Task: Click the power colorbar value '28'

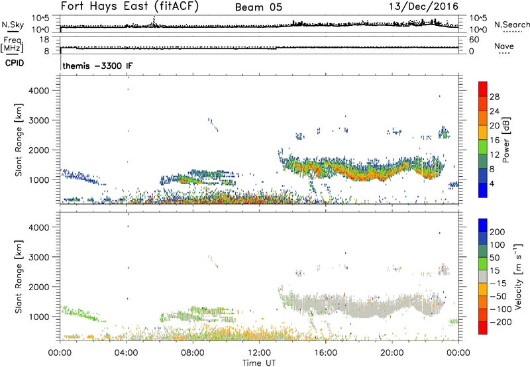Action: pyautogui.click(x=494, y=97)
